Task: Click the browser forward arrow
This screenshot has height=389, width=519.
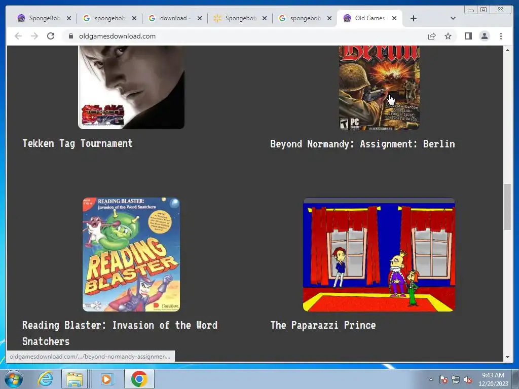Action: coord(34,36)
